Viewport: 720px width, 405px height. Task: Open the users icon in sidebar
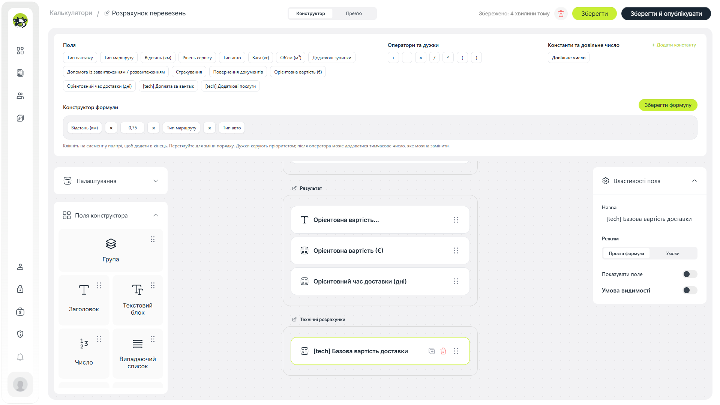tap(20, 96)
